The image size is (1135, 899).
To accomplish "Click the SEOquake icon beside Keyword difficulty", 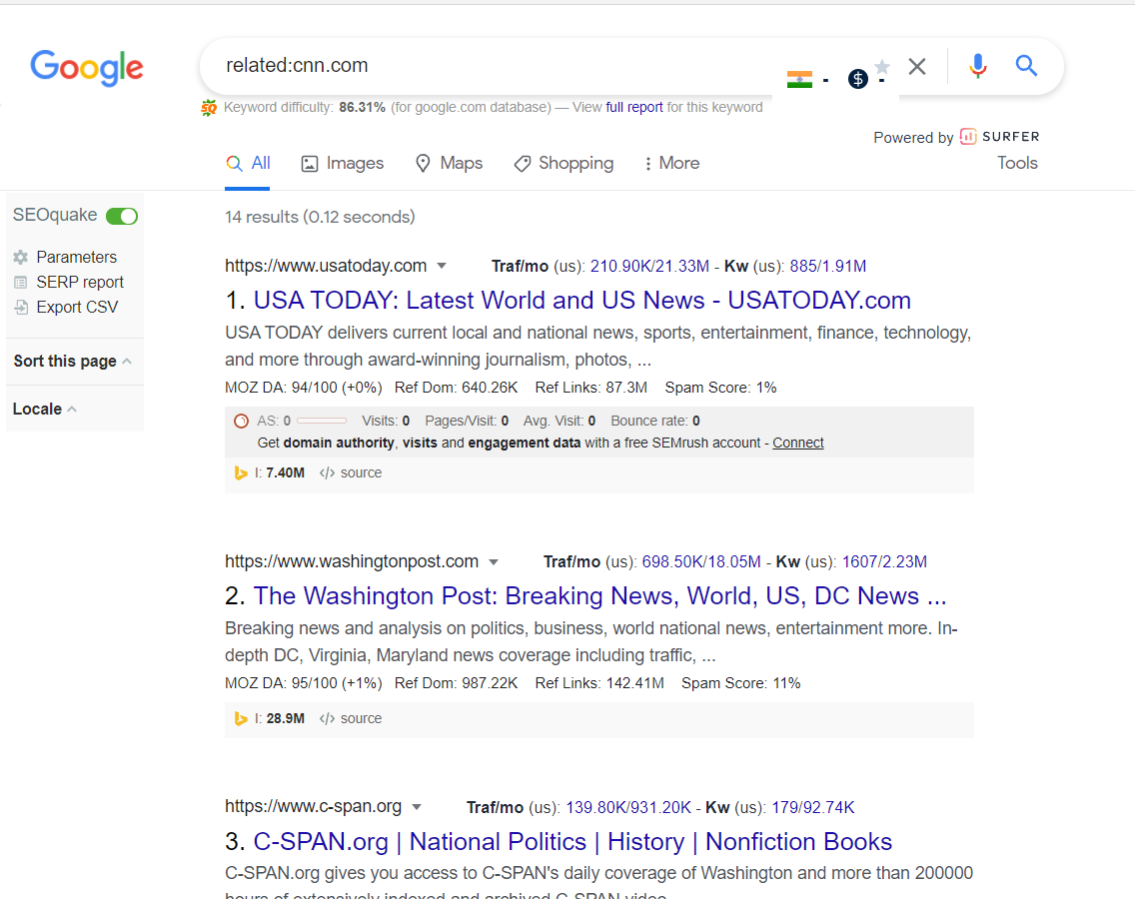I will point(209,108).
